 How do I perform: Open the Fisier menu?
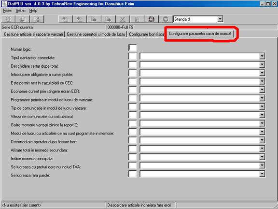(7, 11)
